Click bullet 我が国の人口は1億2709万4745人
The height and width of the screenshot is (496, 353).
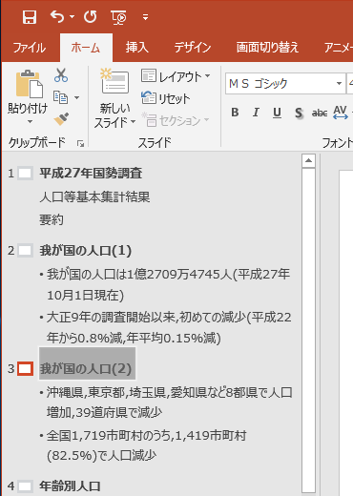click(x=169, y=284)
